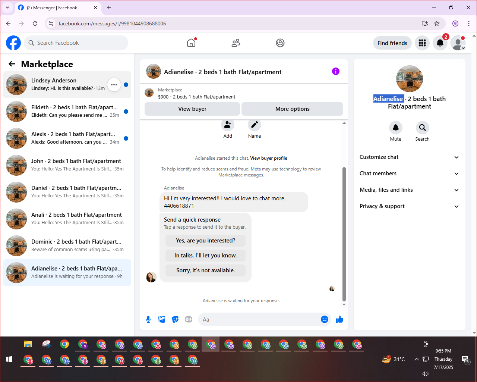Send quick reply 'Sorry, it's not available.'
The height and width of the screenshot is (382, 477).
(x=206, y=270)
